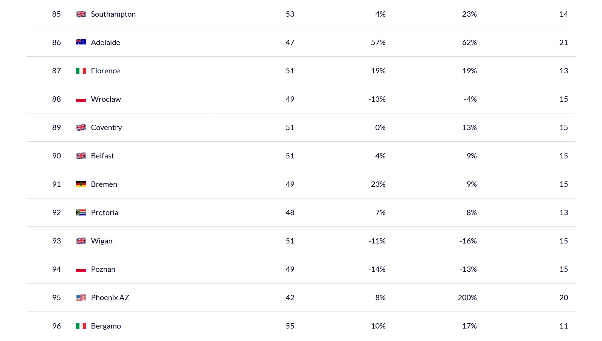Click rank number 86 for Adelaide
The height and width of the screenshot is (341, 602).
pos(56,42)
